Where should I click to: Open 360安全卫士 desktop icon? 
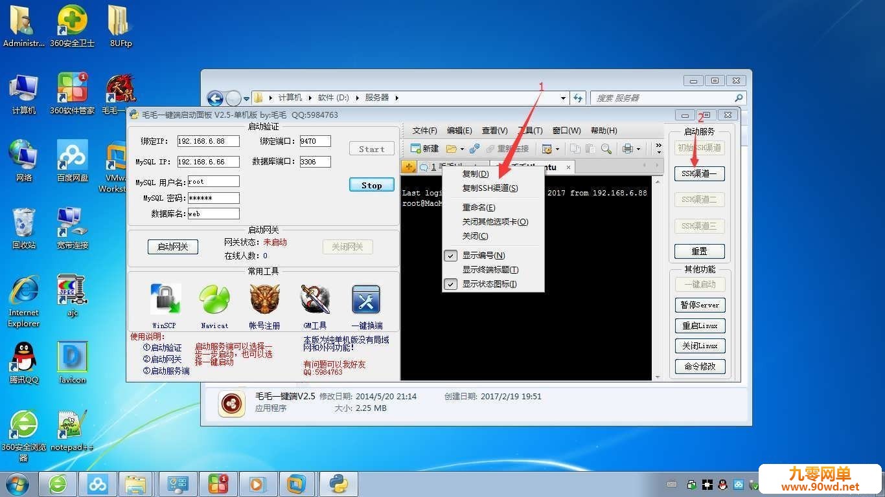point(73,26)
